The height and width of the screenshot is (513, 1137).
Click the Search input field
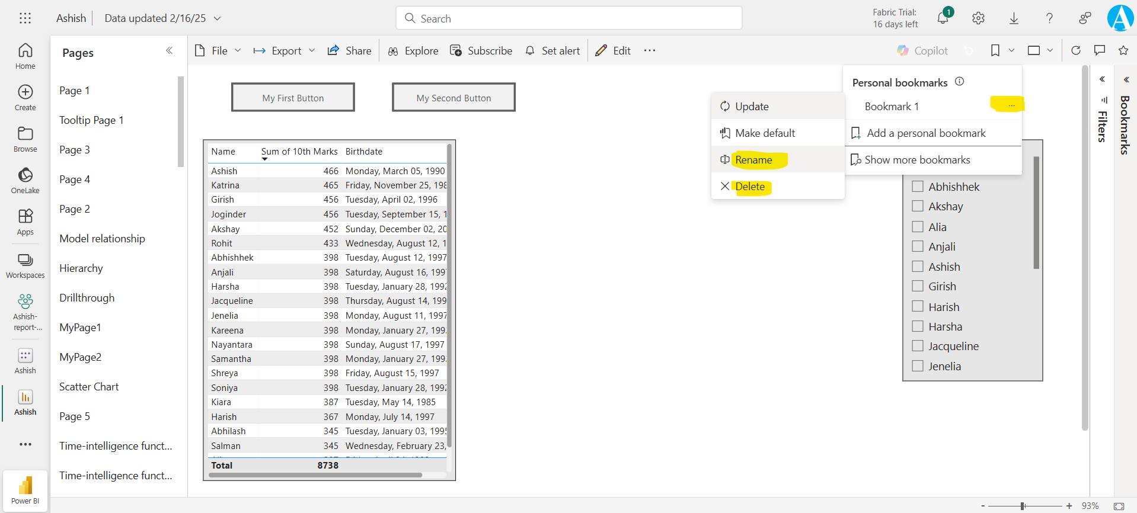pyautogui.click(x=569, y=18)
